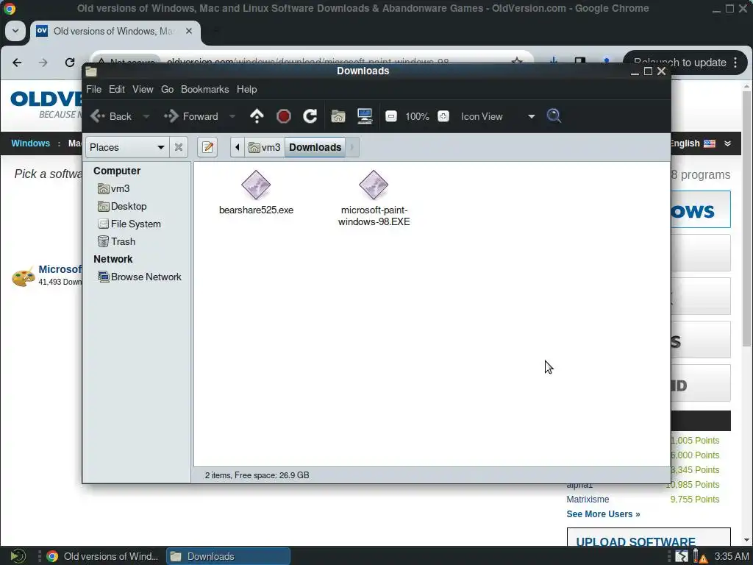Open File System in the sidebar

click(129, 224)
